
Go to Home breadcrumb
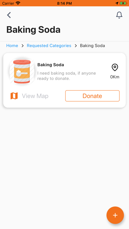12,45
